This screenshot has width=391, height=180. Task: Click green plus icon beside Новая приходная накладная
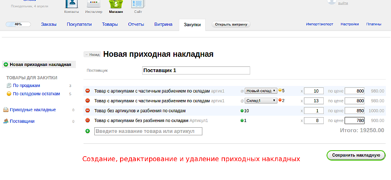coord(6,65)
